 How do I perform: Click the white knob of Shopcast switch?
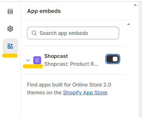click(115, 59)
